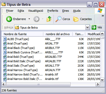106x94 pixels.
Task: Click file name Arialnb.ttf
Action: click(51, 74)
